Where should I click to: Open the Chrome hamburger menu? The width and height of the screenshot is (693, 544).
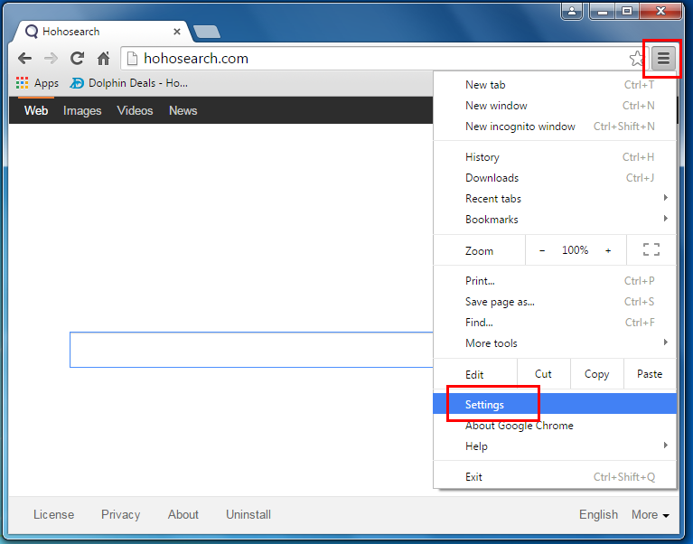663,59
